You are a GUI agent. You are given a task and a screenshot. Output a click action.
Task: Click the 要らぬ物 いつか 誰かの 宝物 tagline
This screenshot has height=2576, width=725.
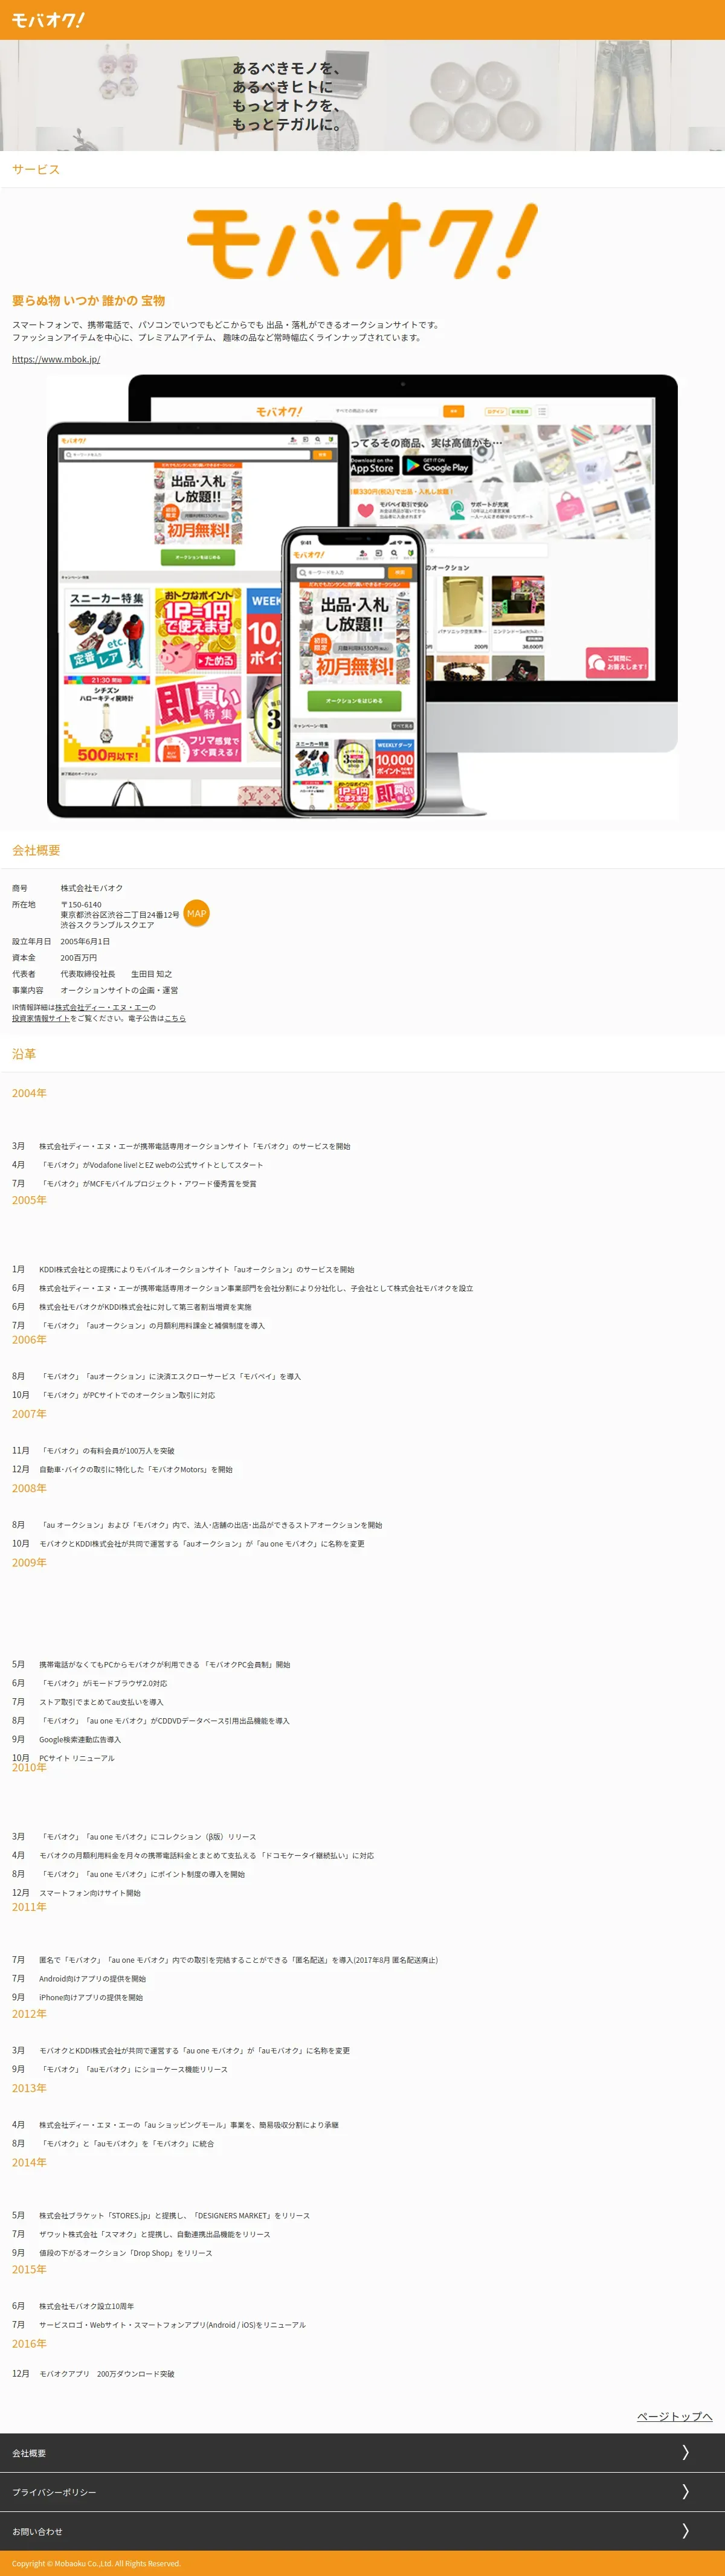click(88, 300)
